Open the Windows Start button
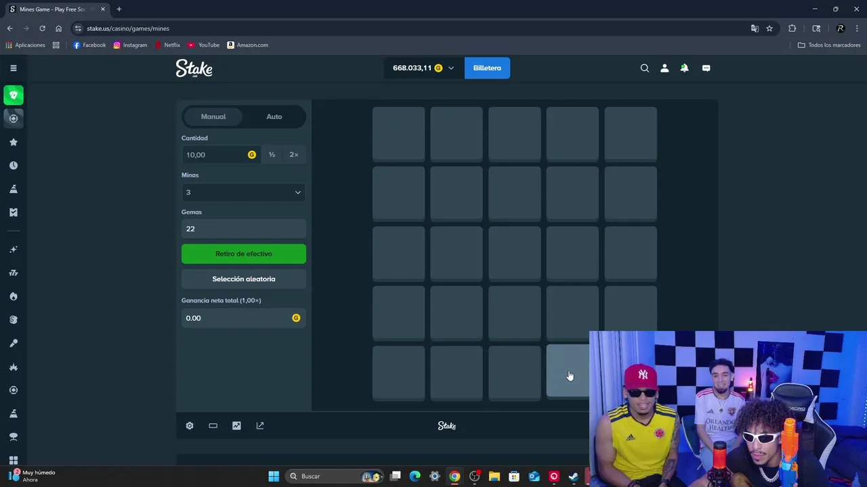867x487 pixels. pyautogui.click(x=274, y=476)
